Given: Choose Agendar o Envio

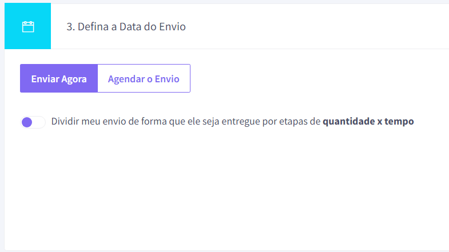Looking at the screenshot, I should tap(144, 78).
